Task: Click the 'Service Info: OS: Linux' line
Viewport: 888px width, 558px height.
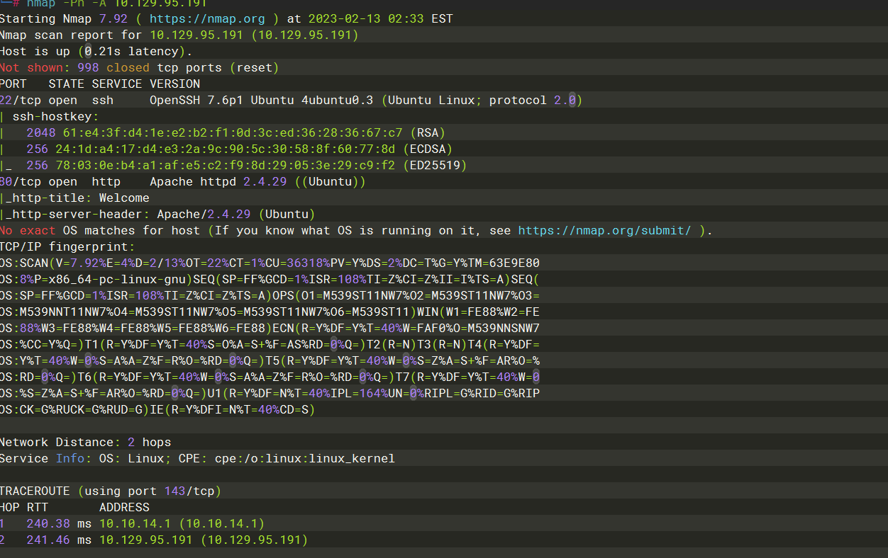Action: coord(197,458)
